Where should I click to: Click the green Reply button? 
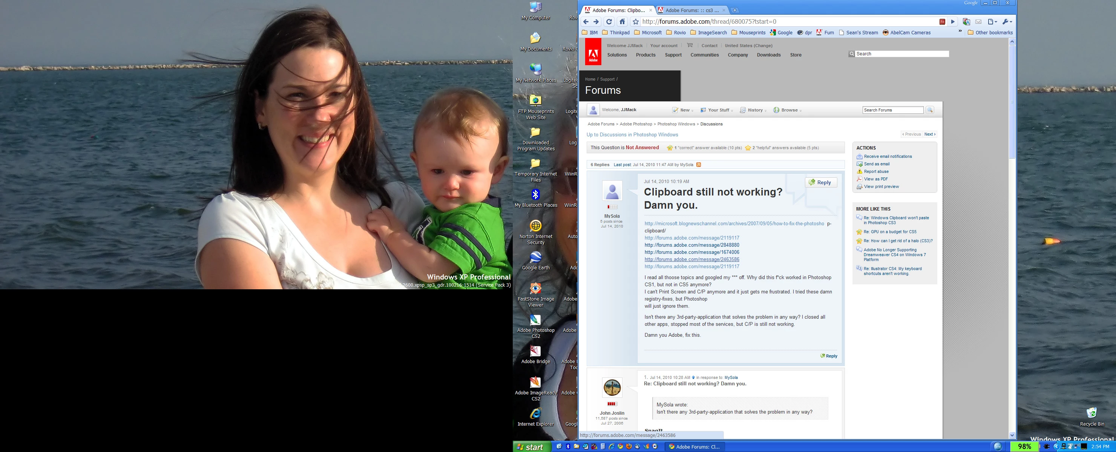click(821, 182)
